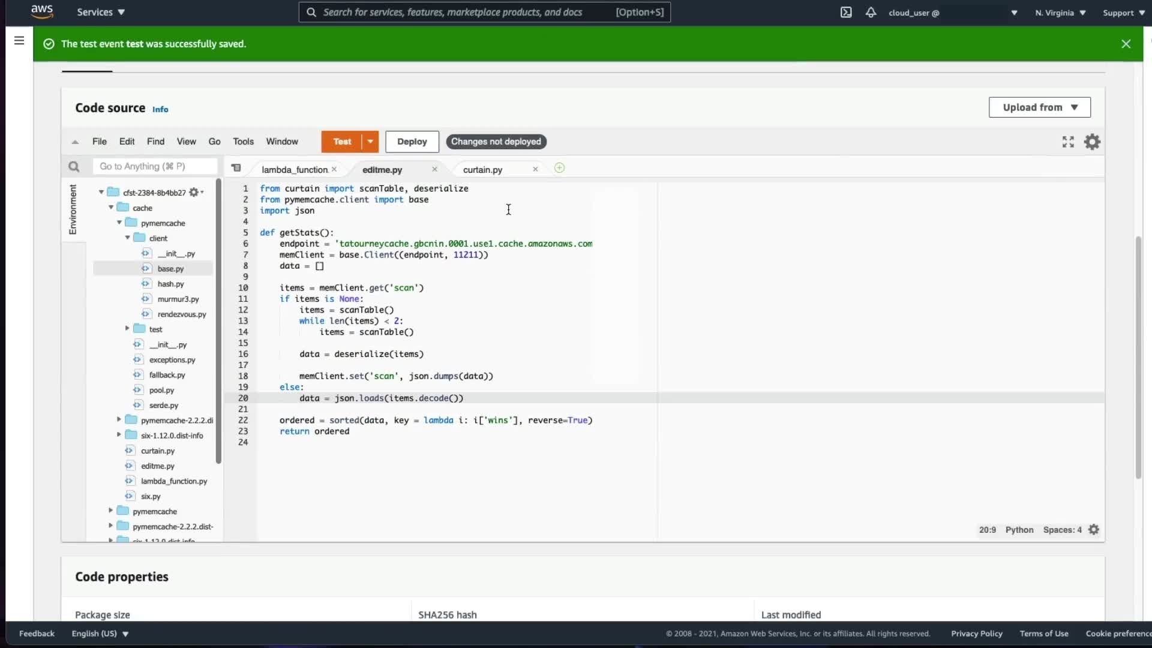Close the curtain.py tab
This screenshot has height=648, width=1152.
pos(535,170)
